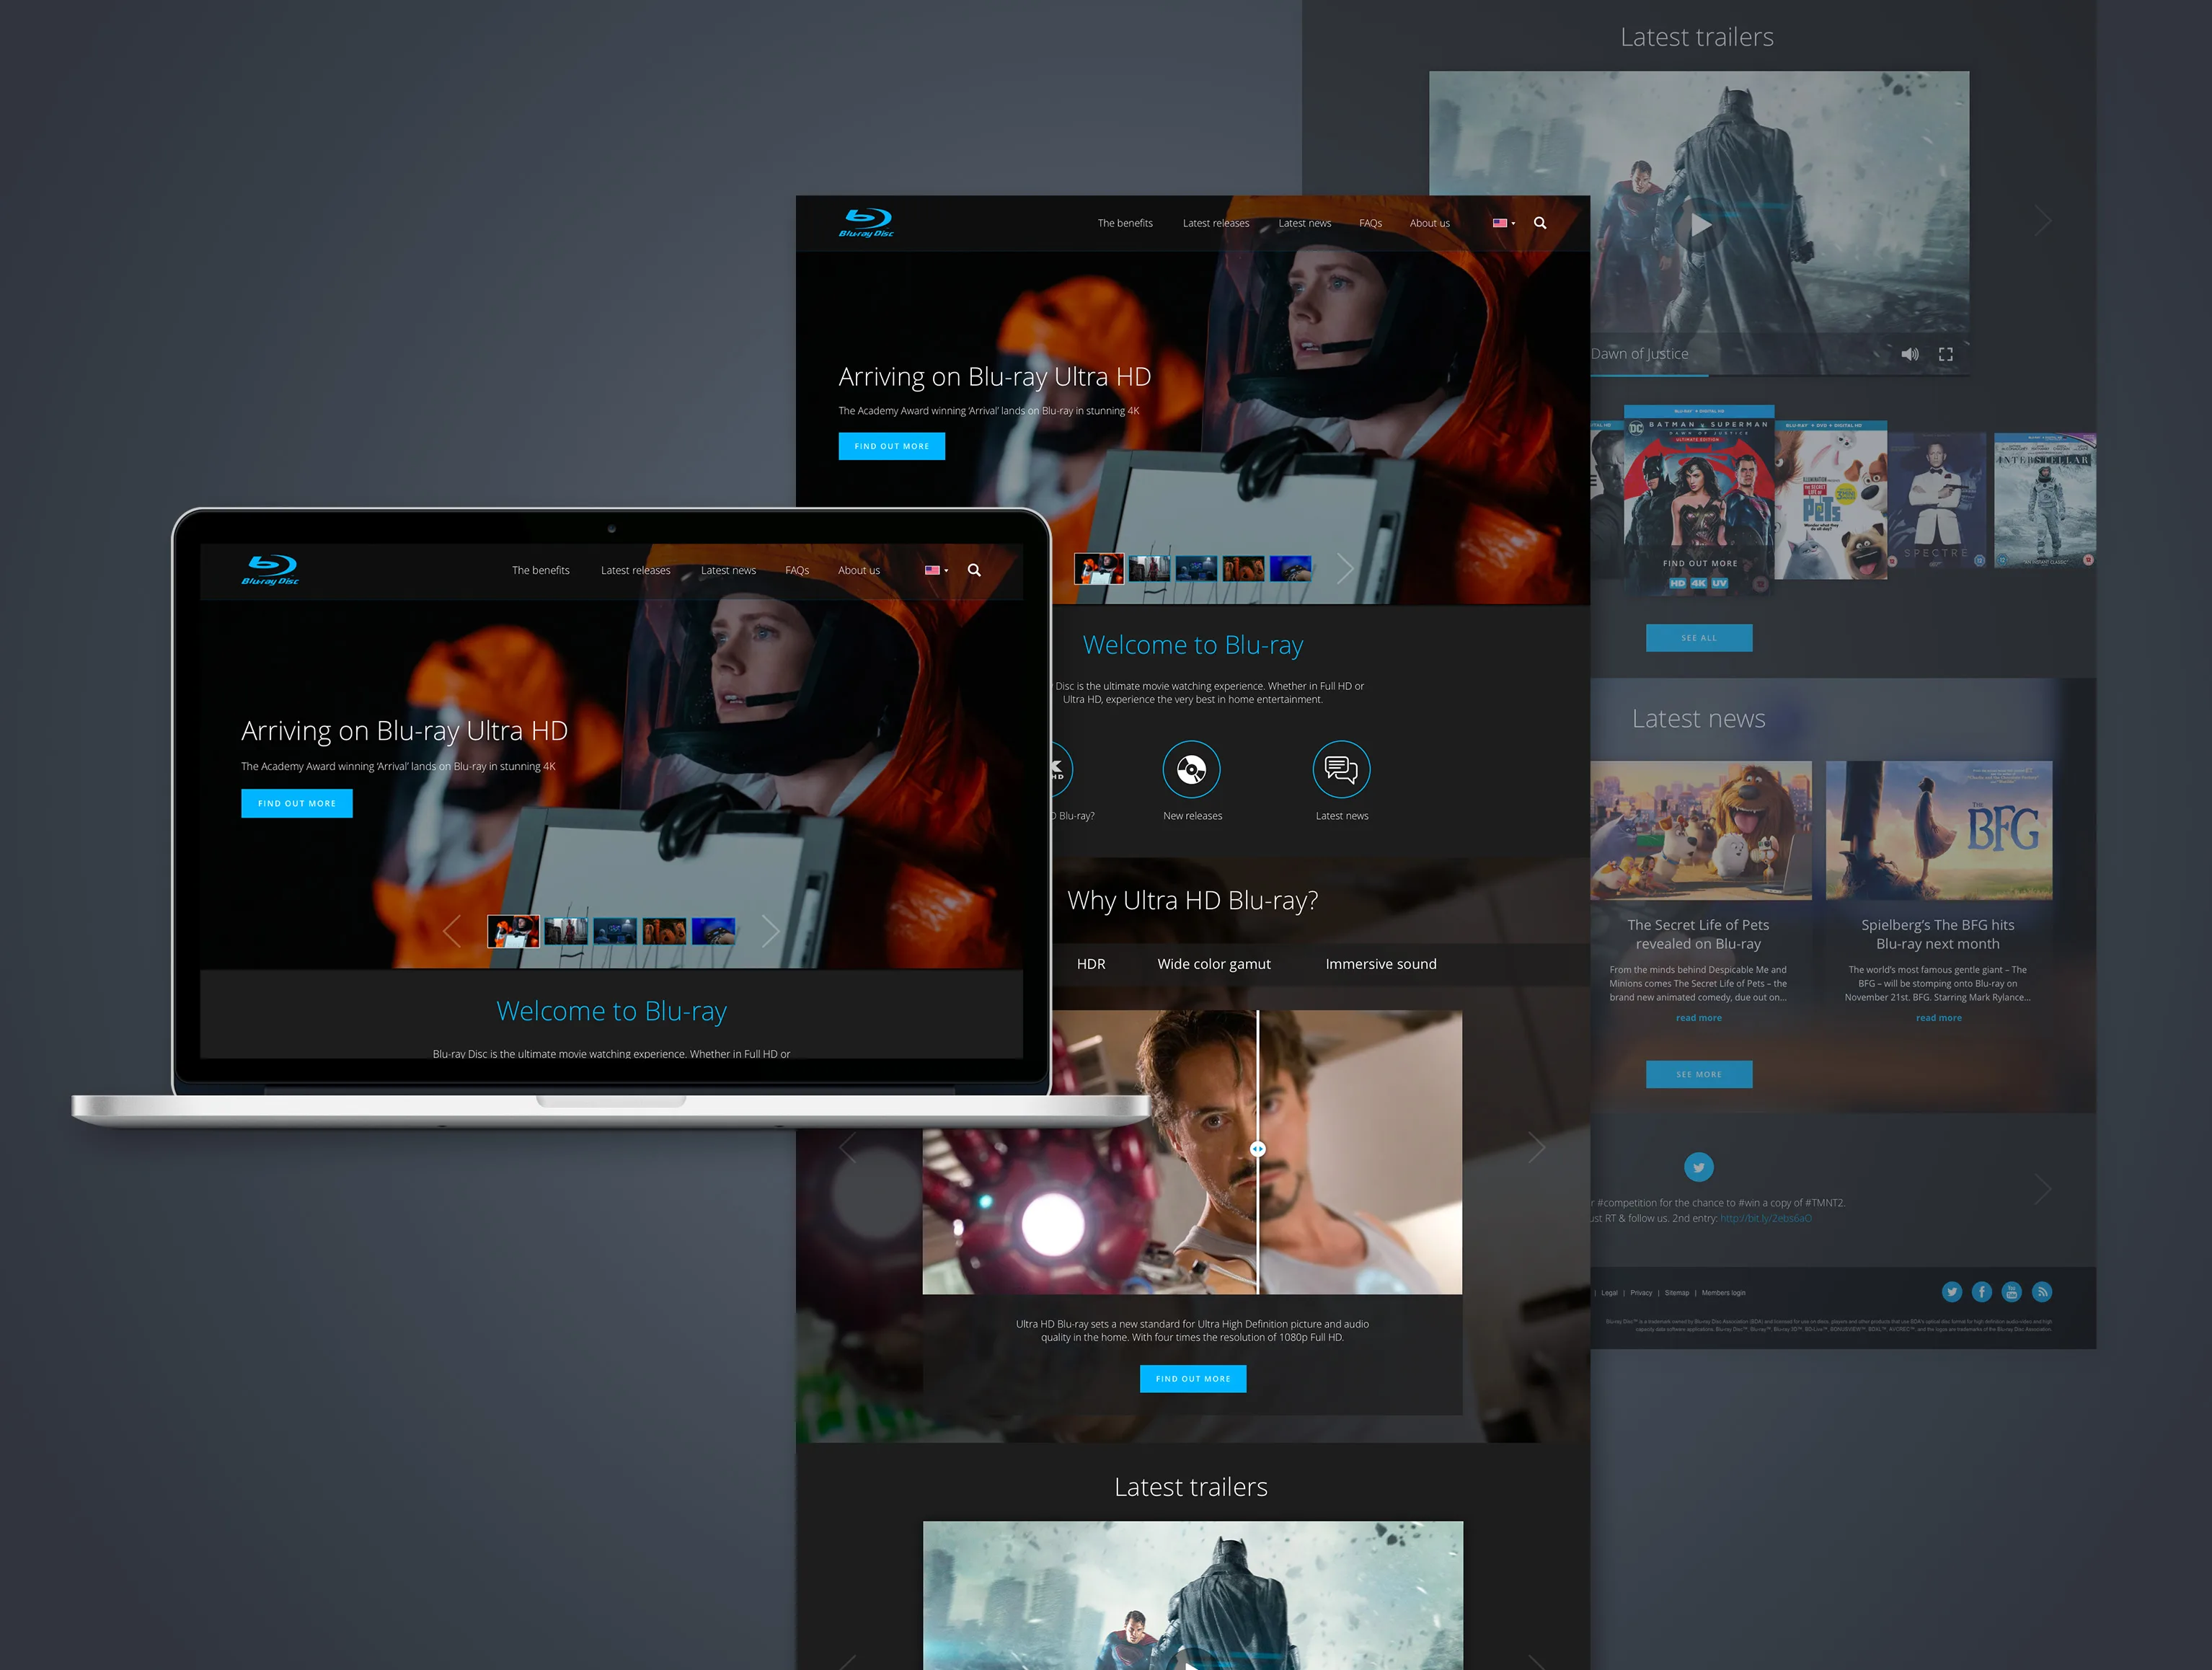Click Find Out More under Ultra HD description
The image size is (2212, 1670).
click(x=1193, y=1379)
